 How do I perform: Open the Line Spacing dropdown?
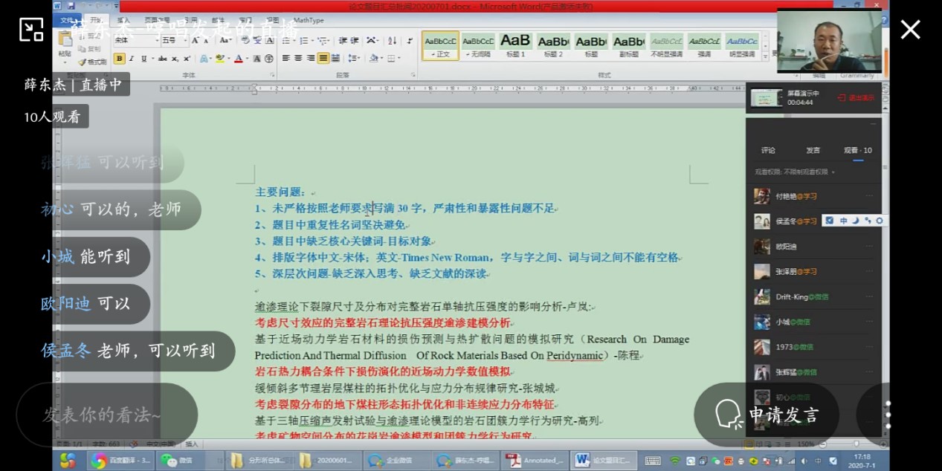click(355, 59)
